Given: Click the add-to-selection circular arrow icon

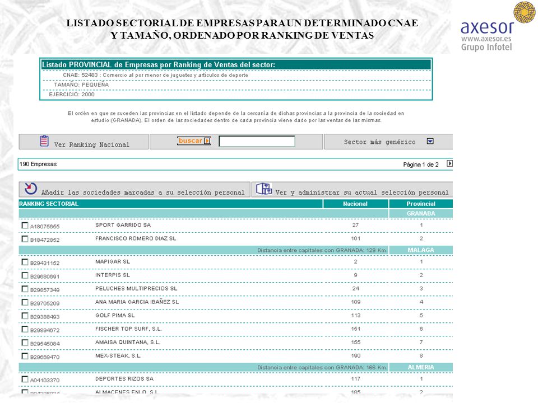Looking at the screenshot, I should (x=31, y=189).
